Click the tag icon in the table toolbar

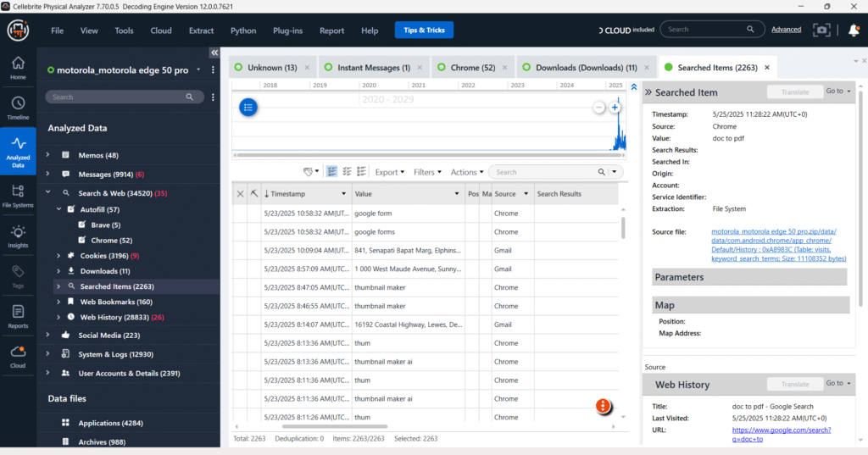pyautogui.click(x=308, y=172)
